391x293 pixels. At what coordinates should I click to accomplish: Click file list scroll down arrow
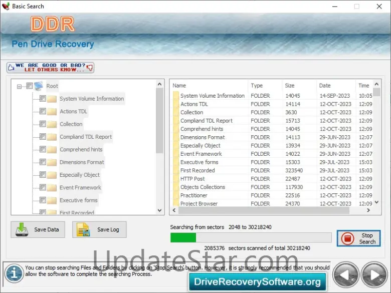click(377, 202)
